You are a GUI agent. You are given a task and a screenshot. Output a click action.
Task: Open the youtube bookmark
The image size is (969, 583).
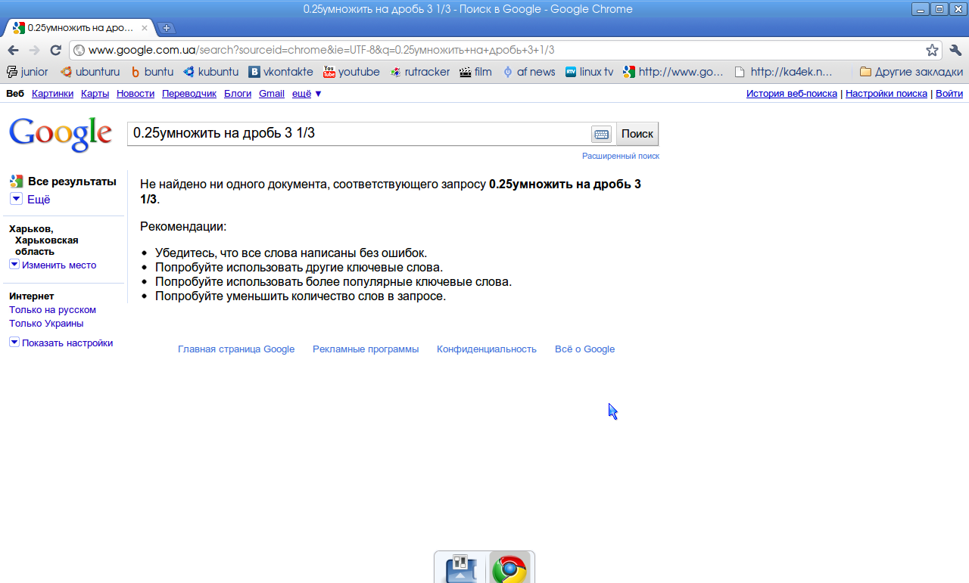[x=351, y=72]
